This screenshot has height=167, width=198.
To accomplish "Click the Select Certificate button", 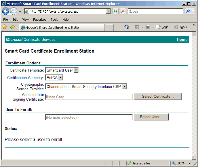I will [x=158, y=97].
